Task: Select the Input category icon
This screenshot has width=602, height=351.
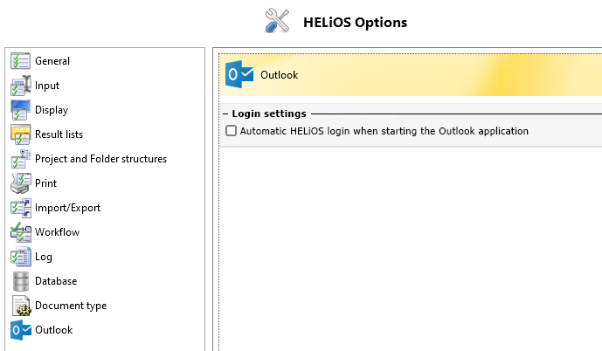Action: pos(20,86)
